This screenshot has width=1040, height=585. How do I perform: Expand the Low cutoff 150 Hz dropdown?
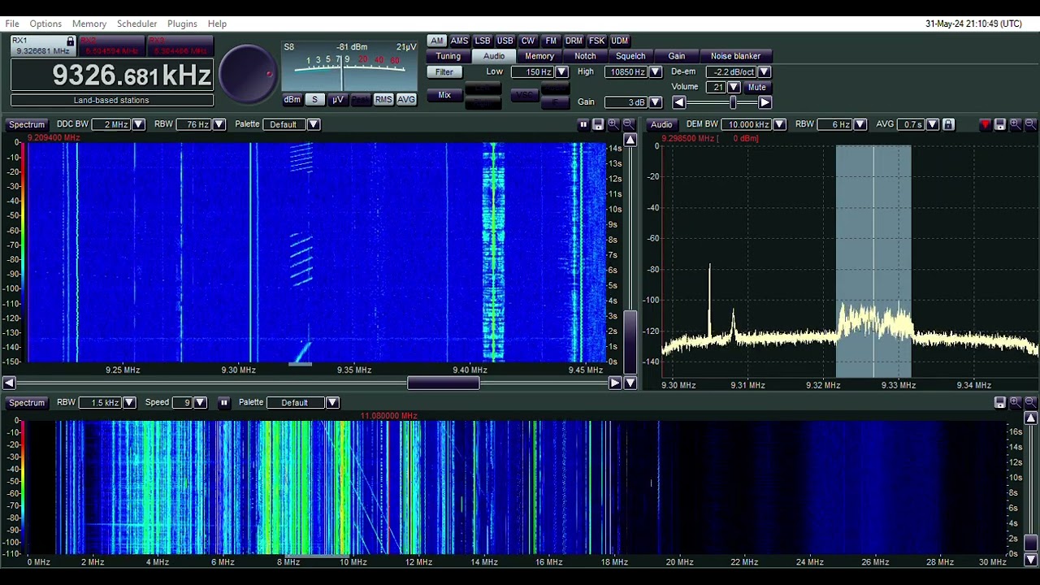[561, 72]
